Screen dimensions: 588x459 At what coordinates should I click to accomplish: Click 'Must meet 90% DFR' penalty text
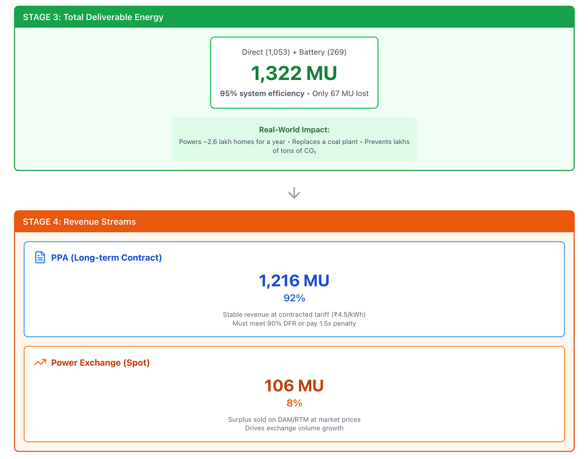point(294,323)
